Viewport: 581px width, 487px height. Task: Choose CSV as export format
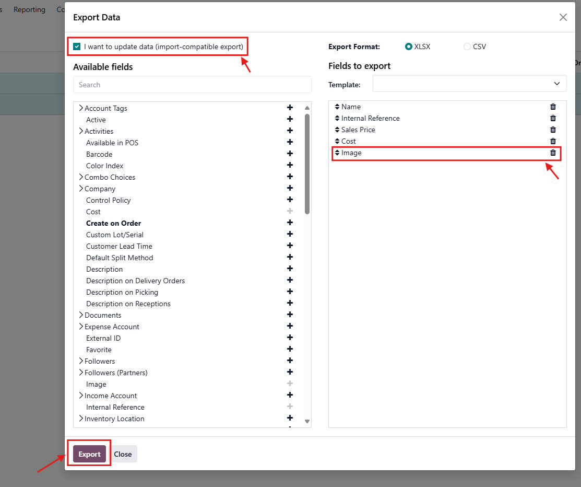click(467, 47)
